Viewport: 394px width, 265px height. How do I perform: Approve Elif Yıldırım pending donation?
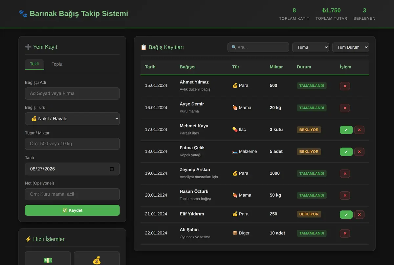(x=346, y=214)
